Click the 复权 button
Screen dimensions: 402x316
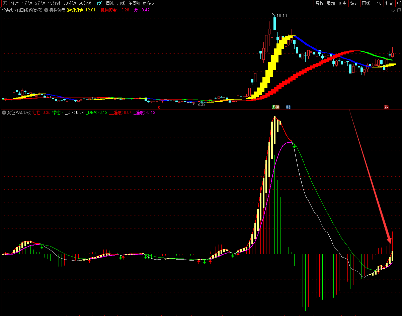[x=320, y=3]
